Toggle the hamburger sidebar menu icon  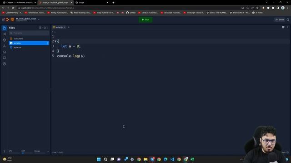(3, 19)
